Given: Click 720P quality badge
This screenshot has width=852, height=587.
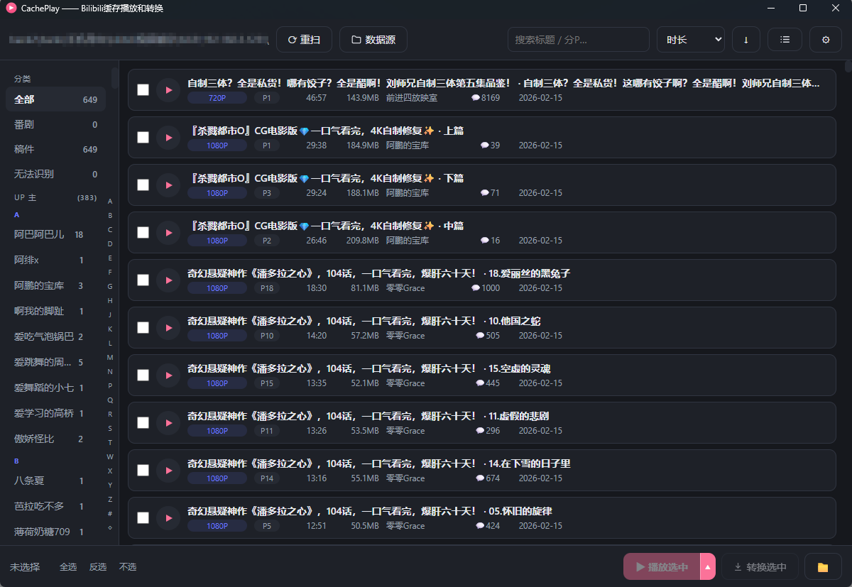Looking at the screenshot, I should pos(217,98).
